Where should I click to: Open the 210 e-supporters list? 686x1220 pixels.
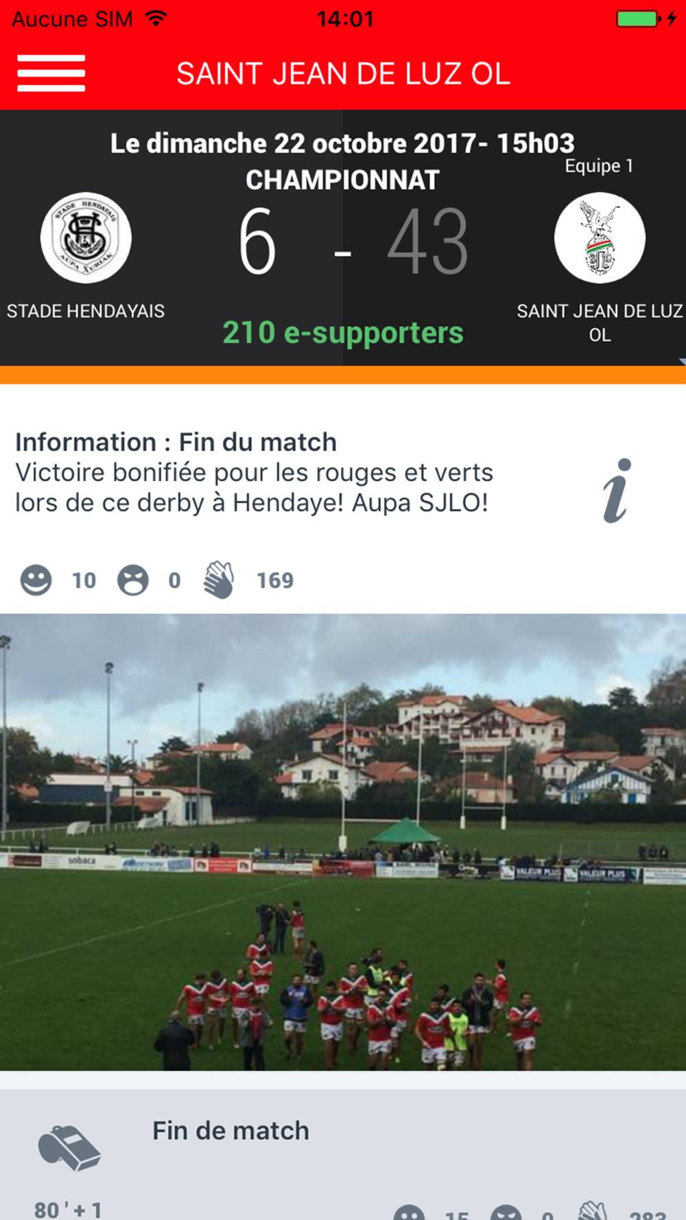point(343,333)
